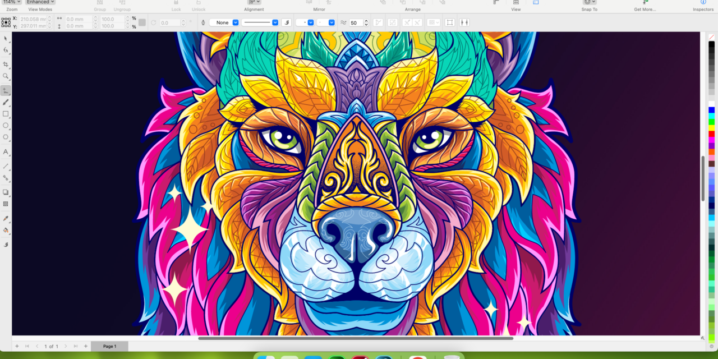Screen dimensions: 718x359
Task: Select the Connector tool
Action: [6, 178]
